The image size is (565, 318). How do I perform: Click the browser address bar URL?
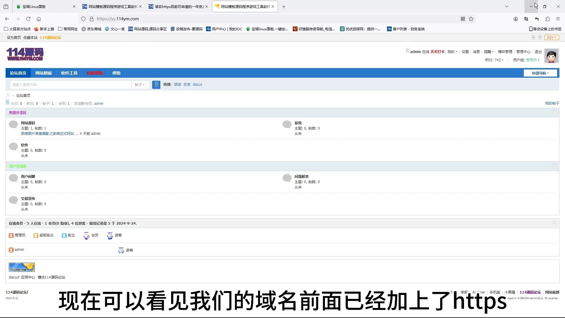pos(118,19)
